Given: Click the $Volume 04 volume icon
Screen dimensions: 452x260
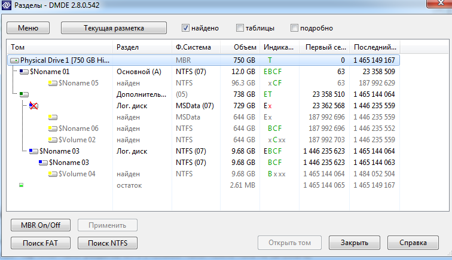Looking at the screenshot, I should (53, 174).
